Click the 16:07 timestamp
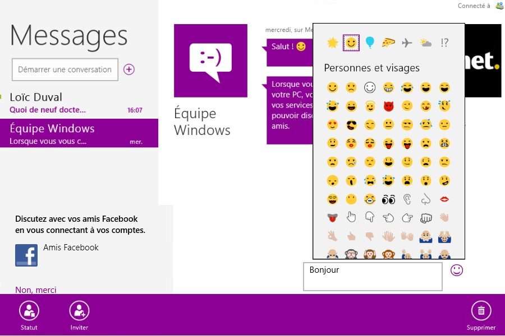 pos(135,110)
